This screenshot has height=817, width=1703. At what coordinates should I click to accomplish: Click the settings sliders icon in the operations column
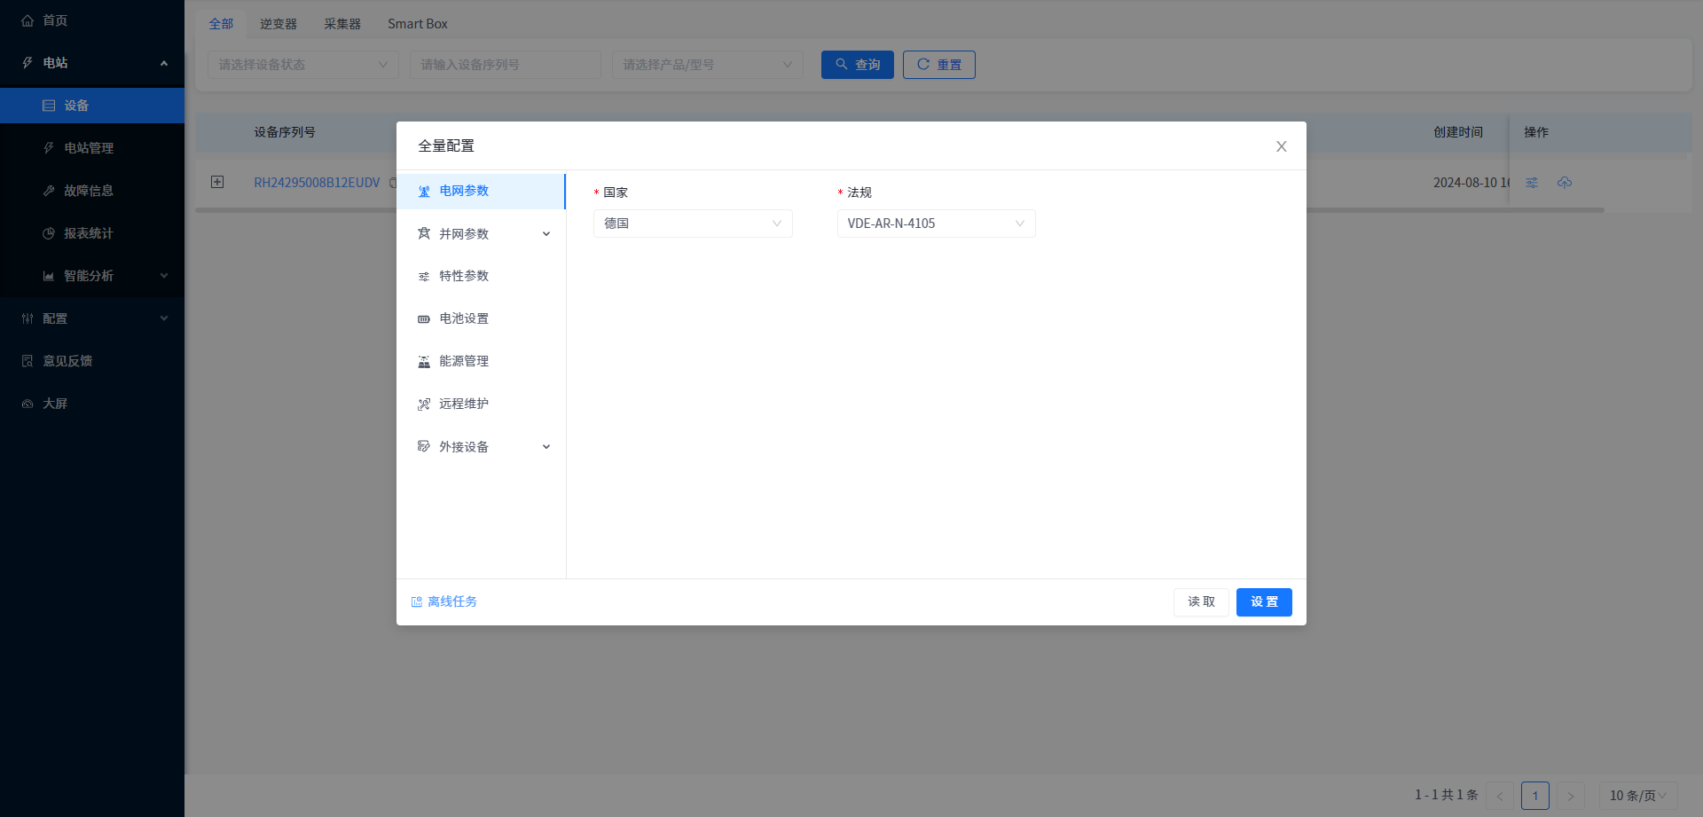tap(1532, 183)
